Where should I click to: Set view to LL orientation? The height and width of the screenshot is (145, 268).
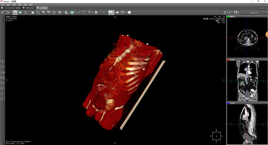point(2,93)
